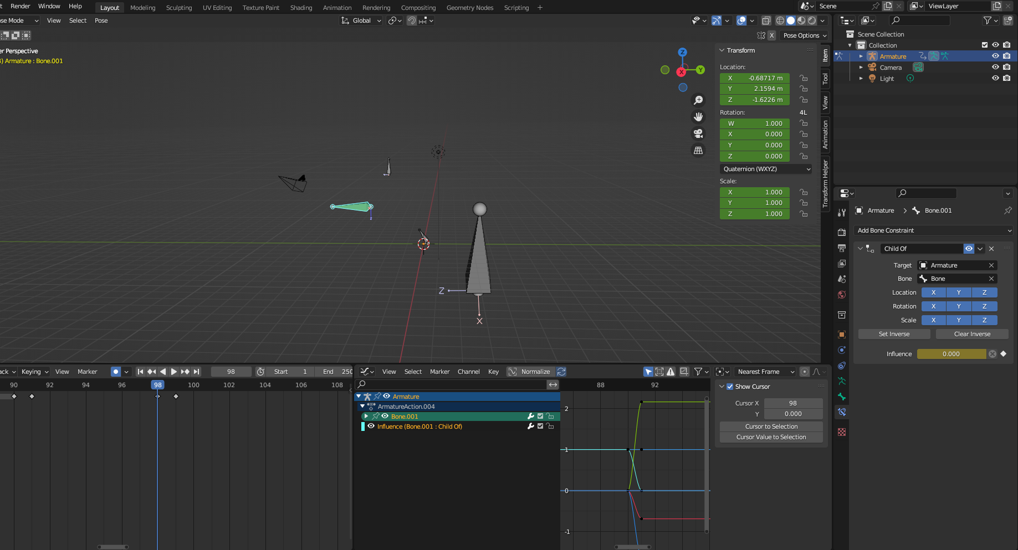The width and height of the screenshot is (1018, 550).
Task: Open the Nearest Frame snapping dropdown
Action: point(765,372)
